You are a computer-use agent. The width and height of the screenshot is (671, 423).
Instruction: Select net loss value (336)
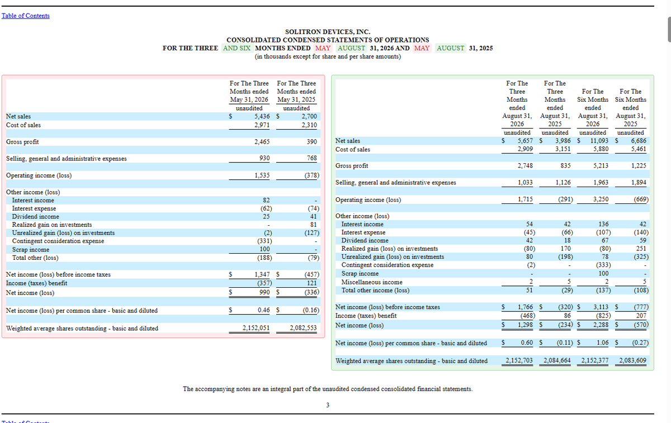click(x=311, y=292)
